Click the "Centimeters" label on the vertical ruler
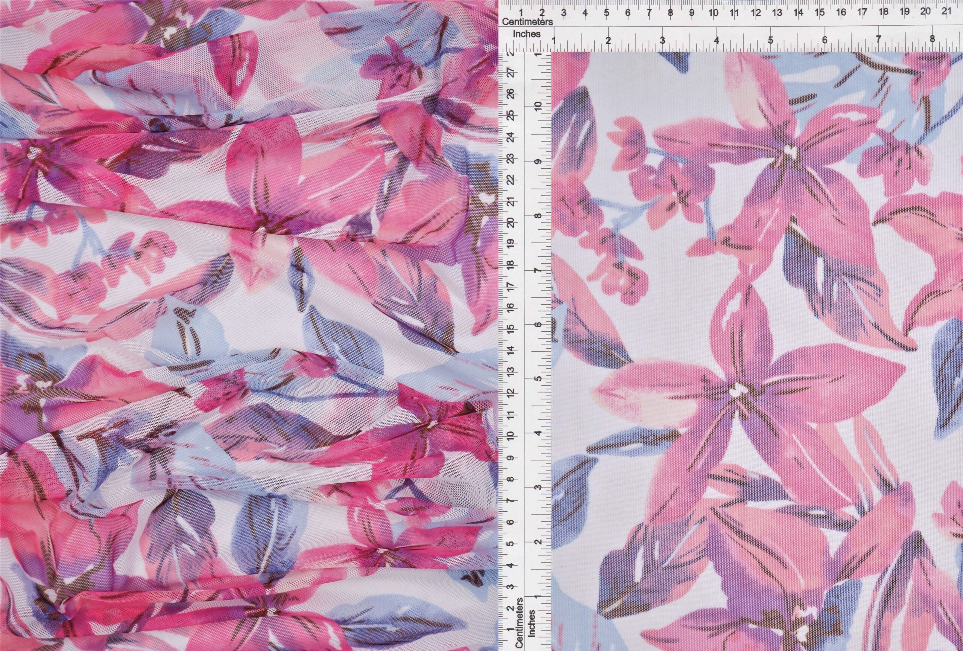Viewport: 963px width, 651px height. 519,623
